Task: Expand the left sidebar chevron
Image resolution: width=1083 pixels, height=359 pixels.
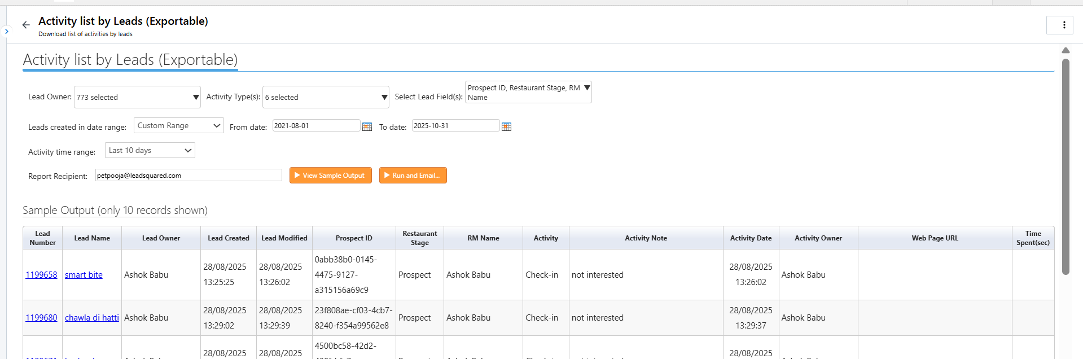Action: [x=6, y=31]
